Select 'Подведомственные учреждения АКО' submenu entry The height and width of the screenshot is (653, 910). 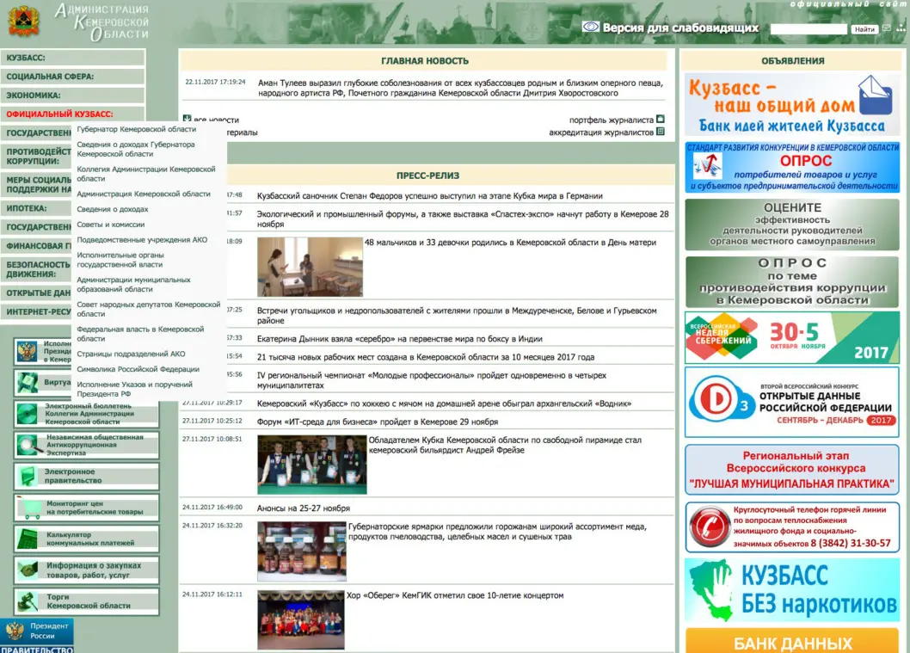pos(142,239)
